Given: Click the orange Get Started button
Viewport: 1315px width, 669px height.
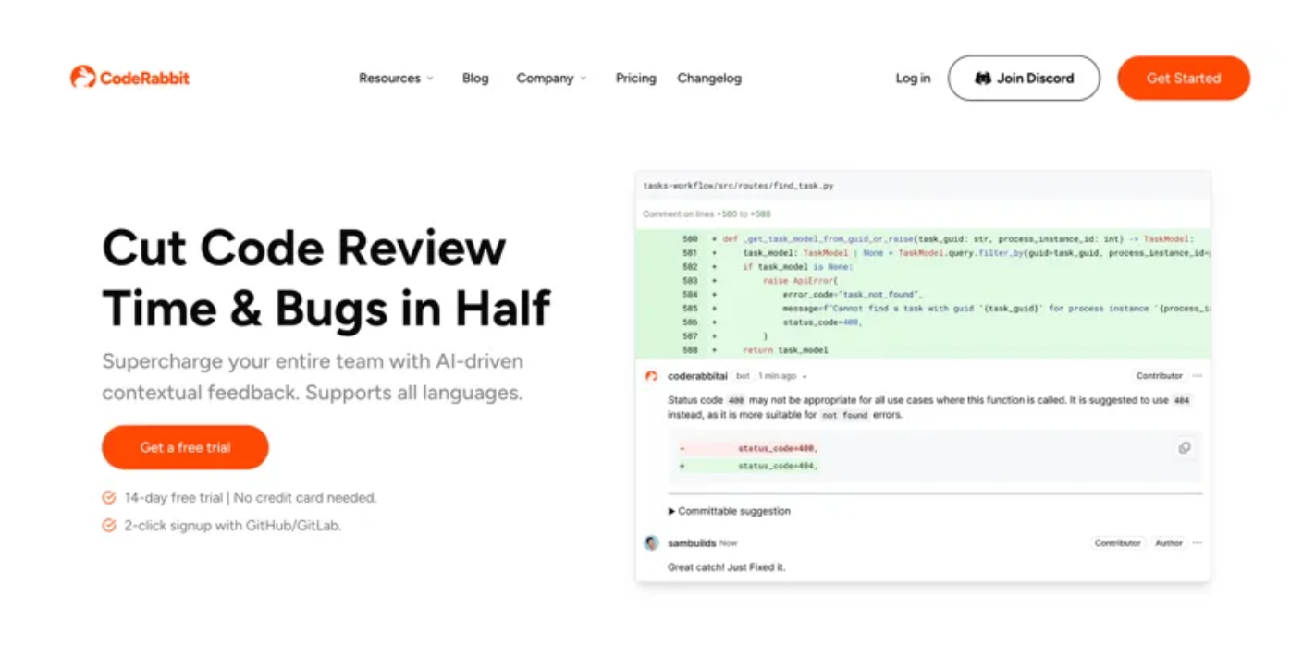Looking at the screenshot, I should [1184, 78].
